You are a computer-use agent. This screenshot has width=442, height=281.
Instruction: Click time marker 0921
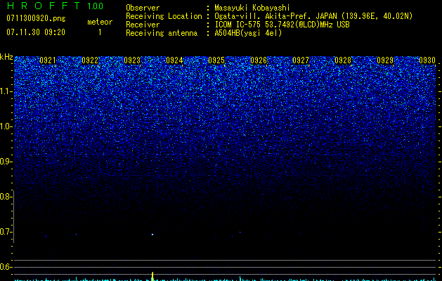[48, 60]
